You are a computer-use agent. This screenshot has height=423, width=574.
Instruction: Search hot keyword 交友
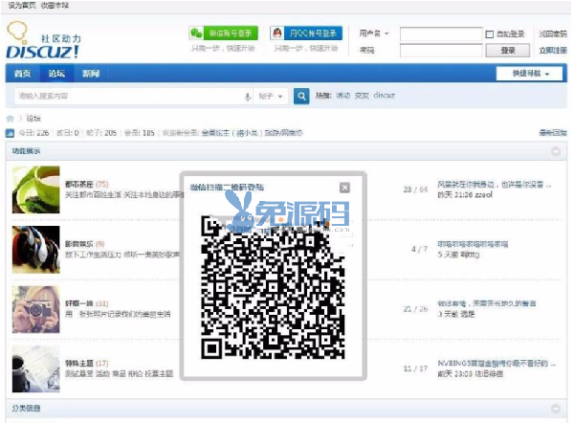[x=362, y=96]
